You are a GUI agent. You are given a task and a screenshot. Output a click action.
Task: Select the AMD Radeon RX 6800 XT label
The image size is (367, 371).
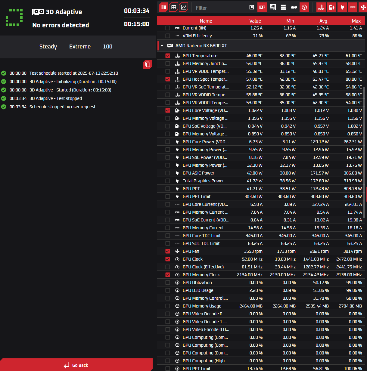click(201, 46)
